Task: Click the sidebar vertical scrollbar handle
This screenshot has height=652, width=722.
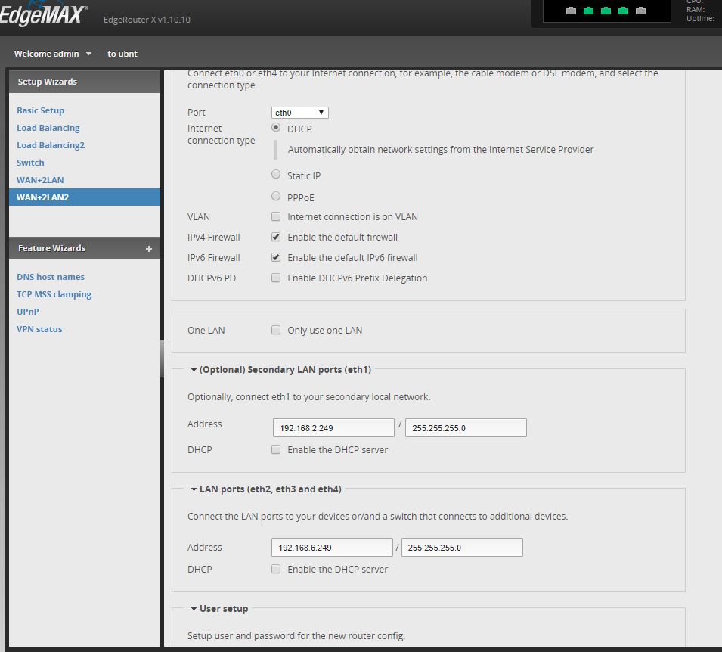Action: tap(162, 359)
